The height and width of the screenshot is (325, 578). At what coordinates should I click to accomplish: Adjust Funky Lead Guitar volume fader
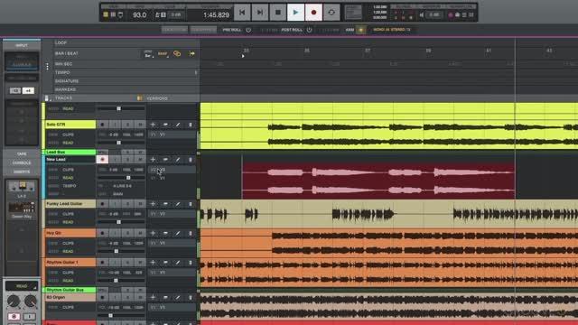coord(118,222)
